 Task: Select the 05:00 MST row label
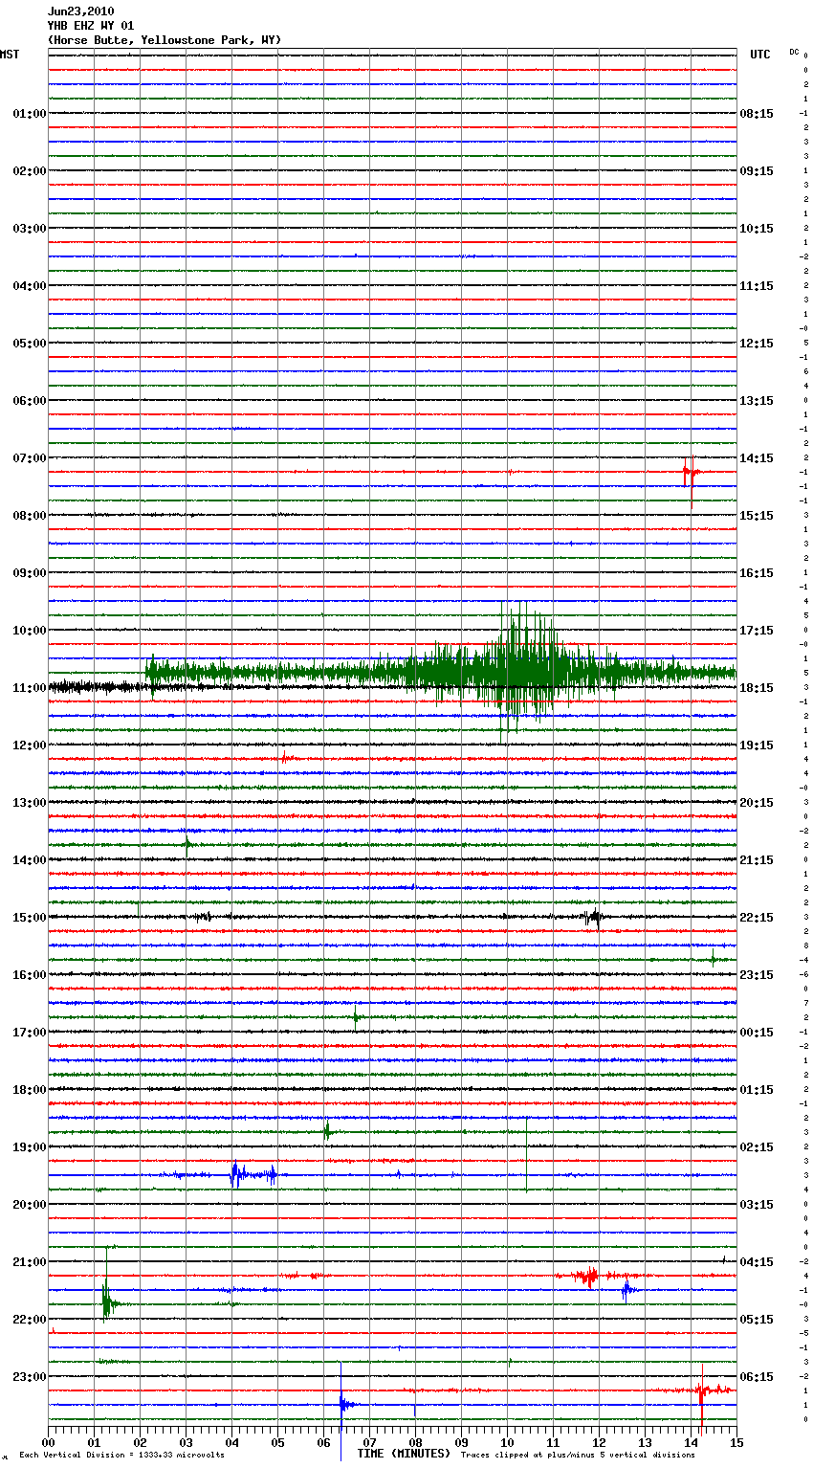pos(29,344)
